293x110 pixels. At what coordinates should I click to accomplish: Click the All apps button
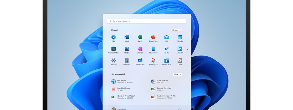[x=176, y=30]
